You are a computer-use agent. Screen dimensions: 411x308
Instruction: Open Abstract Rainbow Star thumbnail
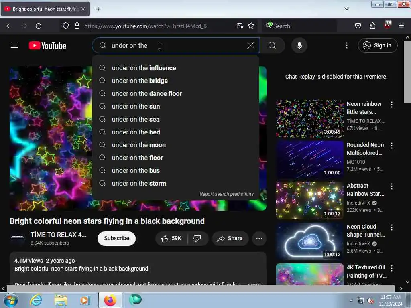(x=310, y=201)
